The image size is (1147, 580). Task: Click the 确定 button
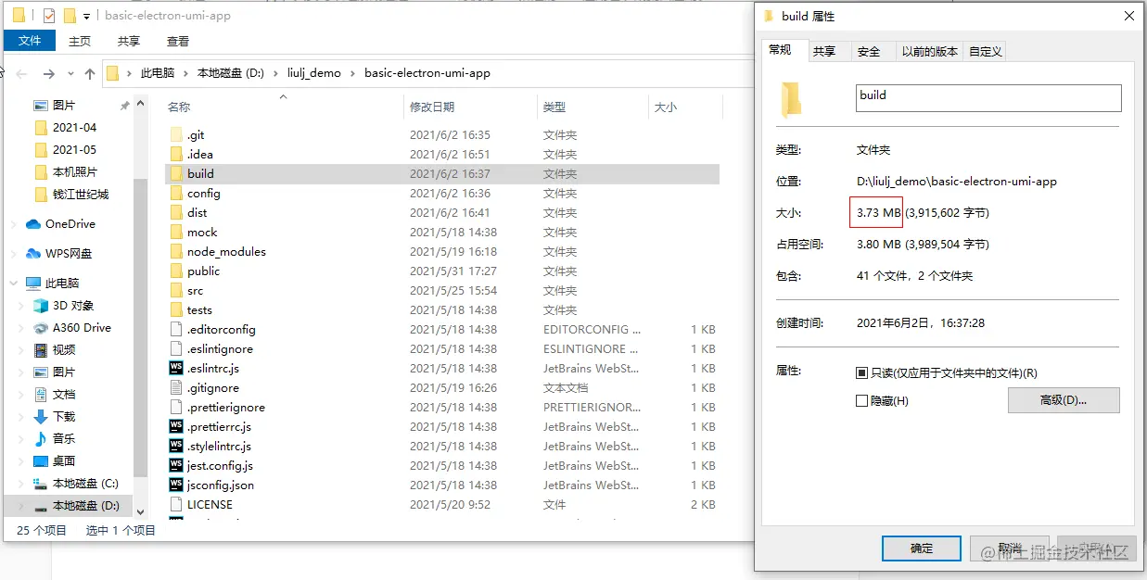click(x=922, y=548)
